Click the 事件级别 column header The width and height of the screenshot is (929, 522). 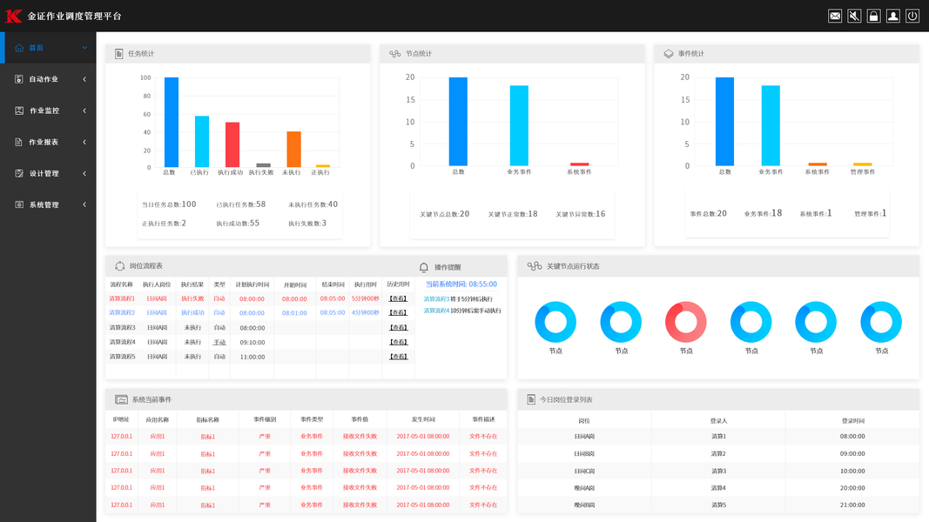[265, 419]
